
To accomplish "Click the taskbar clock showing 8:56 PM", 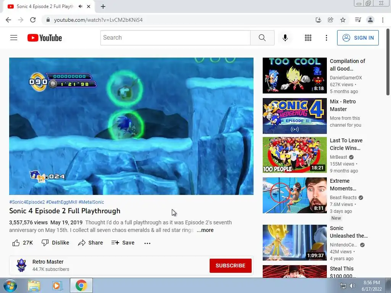I will click(372, 286).
